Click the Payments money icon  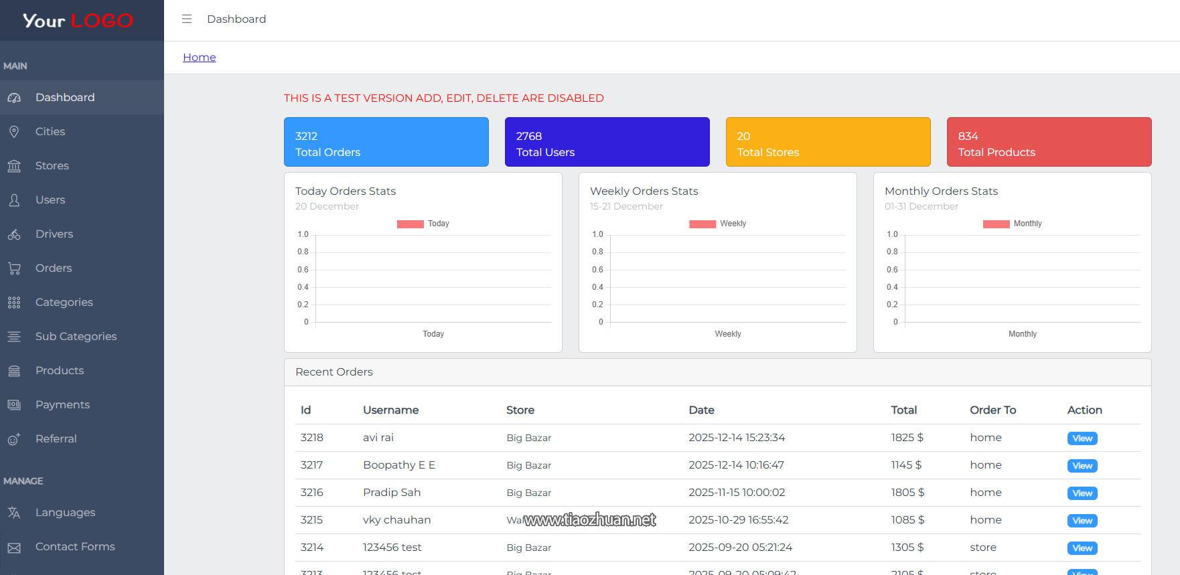tap(14, 405)
